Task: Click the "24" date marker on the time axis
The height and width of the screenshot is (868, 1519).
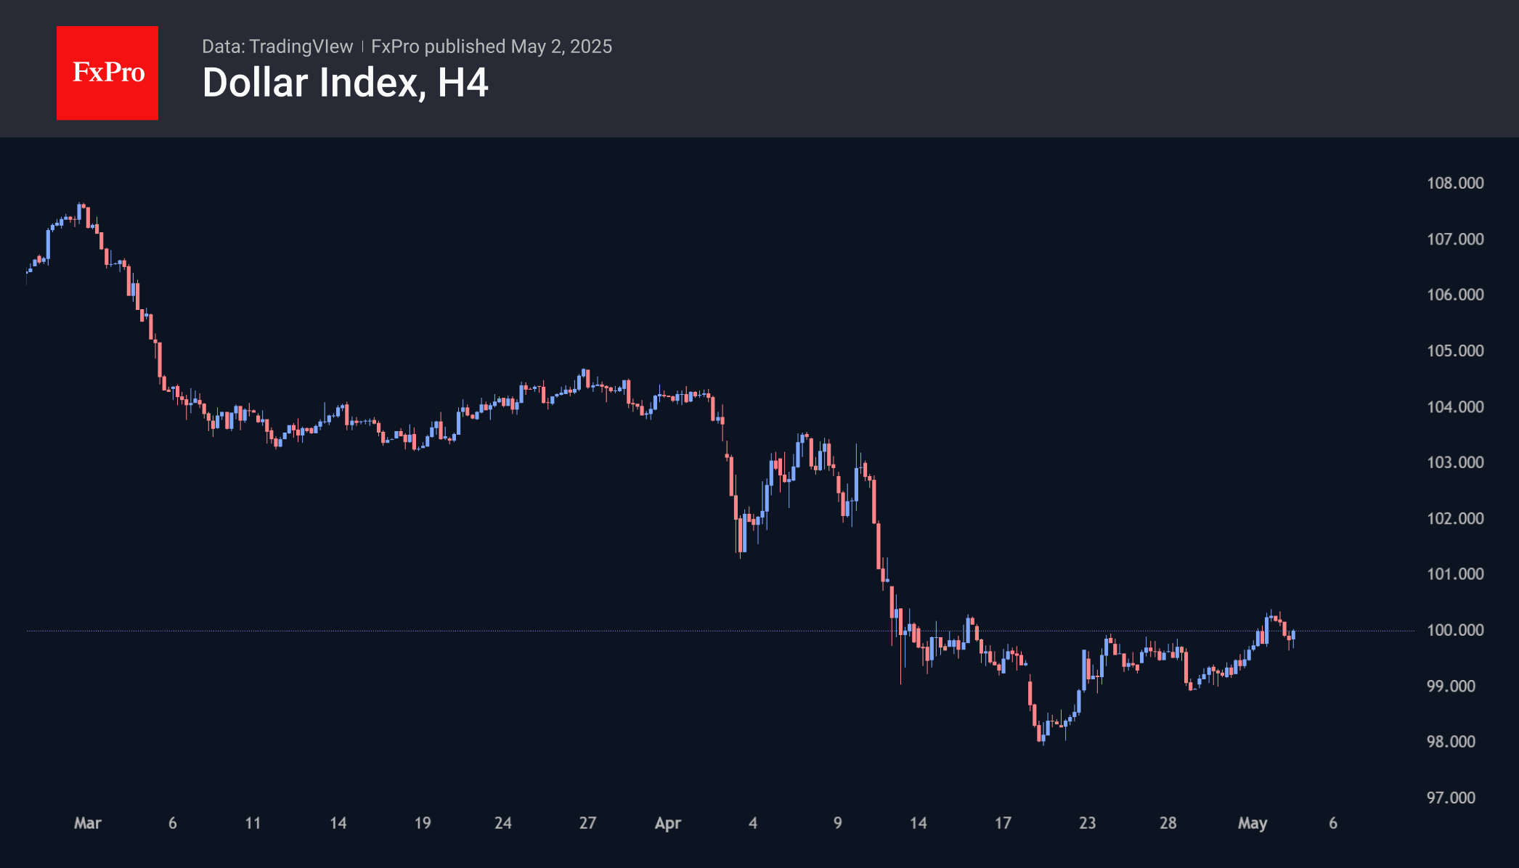Action: [503, 823]
